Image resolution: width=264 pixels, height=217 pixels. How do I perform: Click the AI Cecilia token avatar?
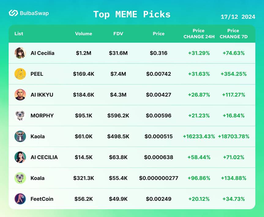(x=20, y=53)
